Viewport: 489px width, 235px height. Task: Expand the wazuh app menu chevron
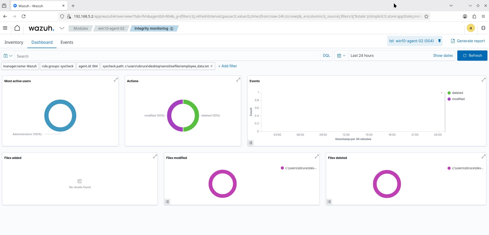(62, 28)
